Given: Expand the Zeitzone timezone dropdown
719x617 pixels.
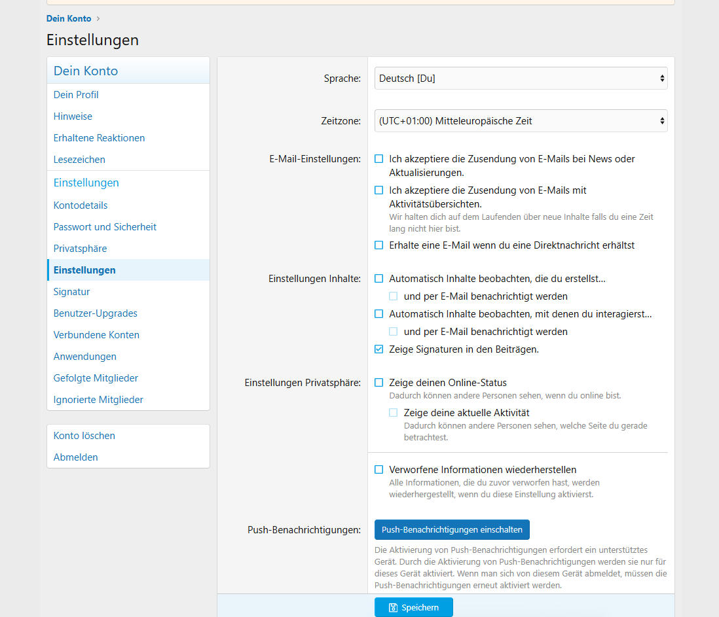Looking at the screenshot, I should click(x=521, y=121).
